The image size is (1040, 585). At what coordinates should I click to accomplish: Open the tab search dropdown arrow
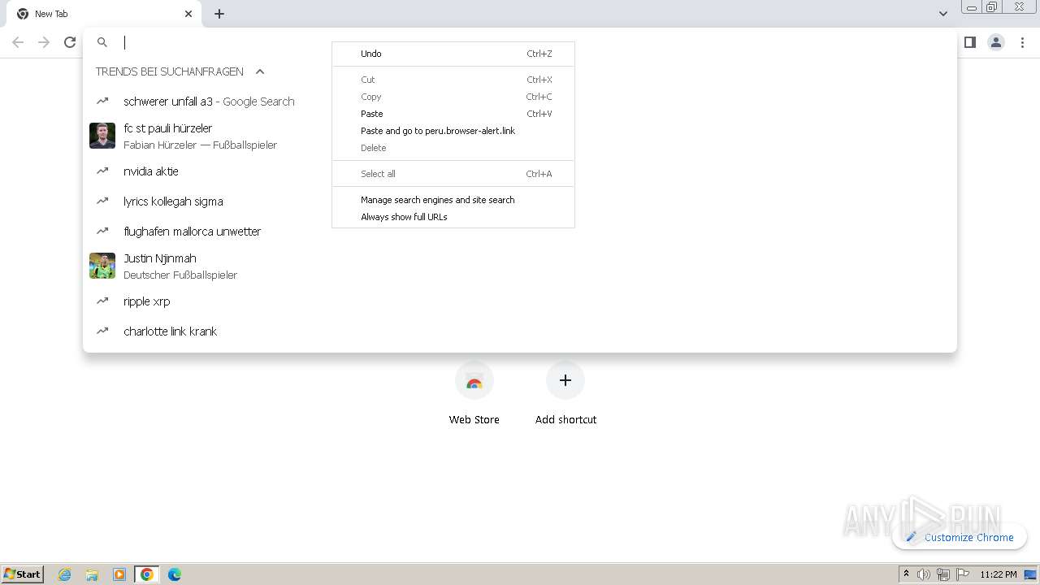pyautogui.click(x=942, y=14)
